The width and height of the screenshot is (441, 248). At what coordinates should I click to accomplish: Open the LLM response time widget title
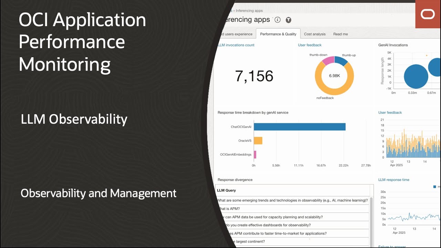[x=394, y=180]
